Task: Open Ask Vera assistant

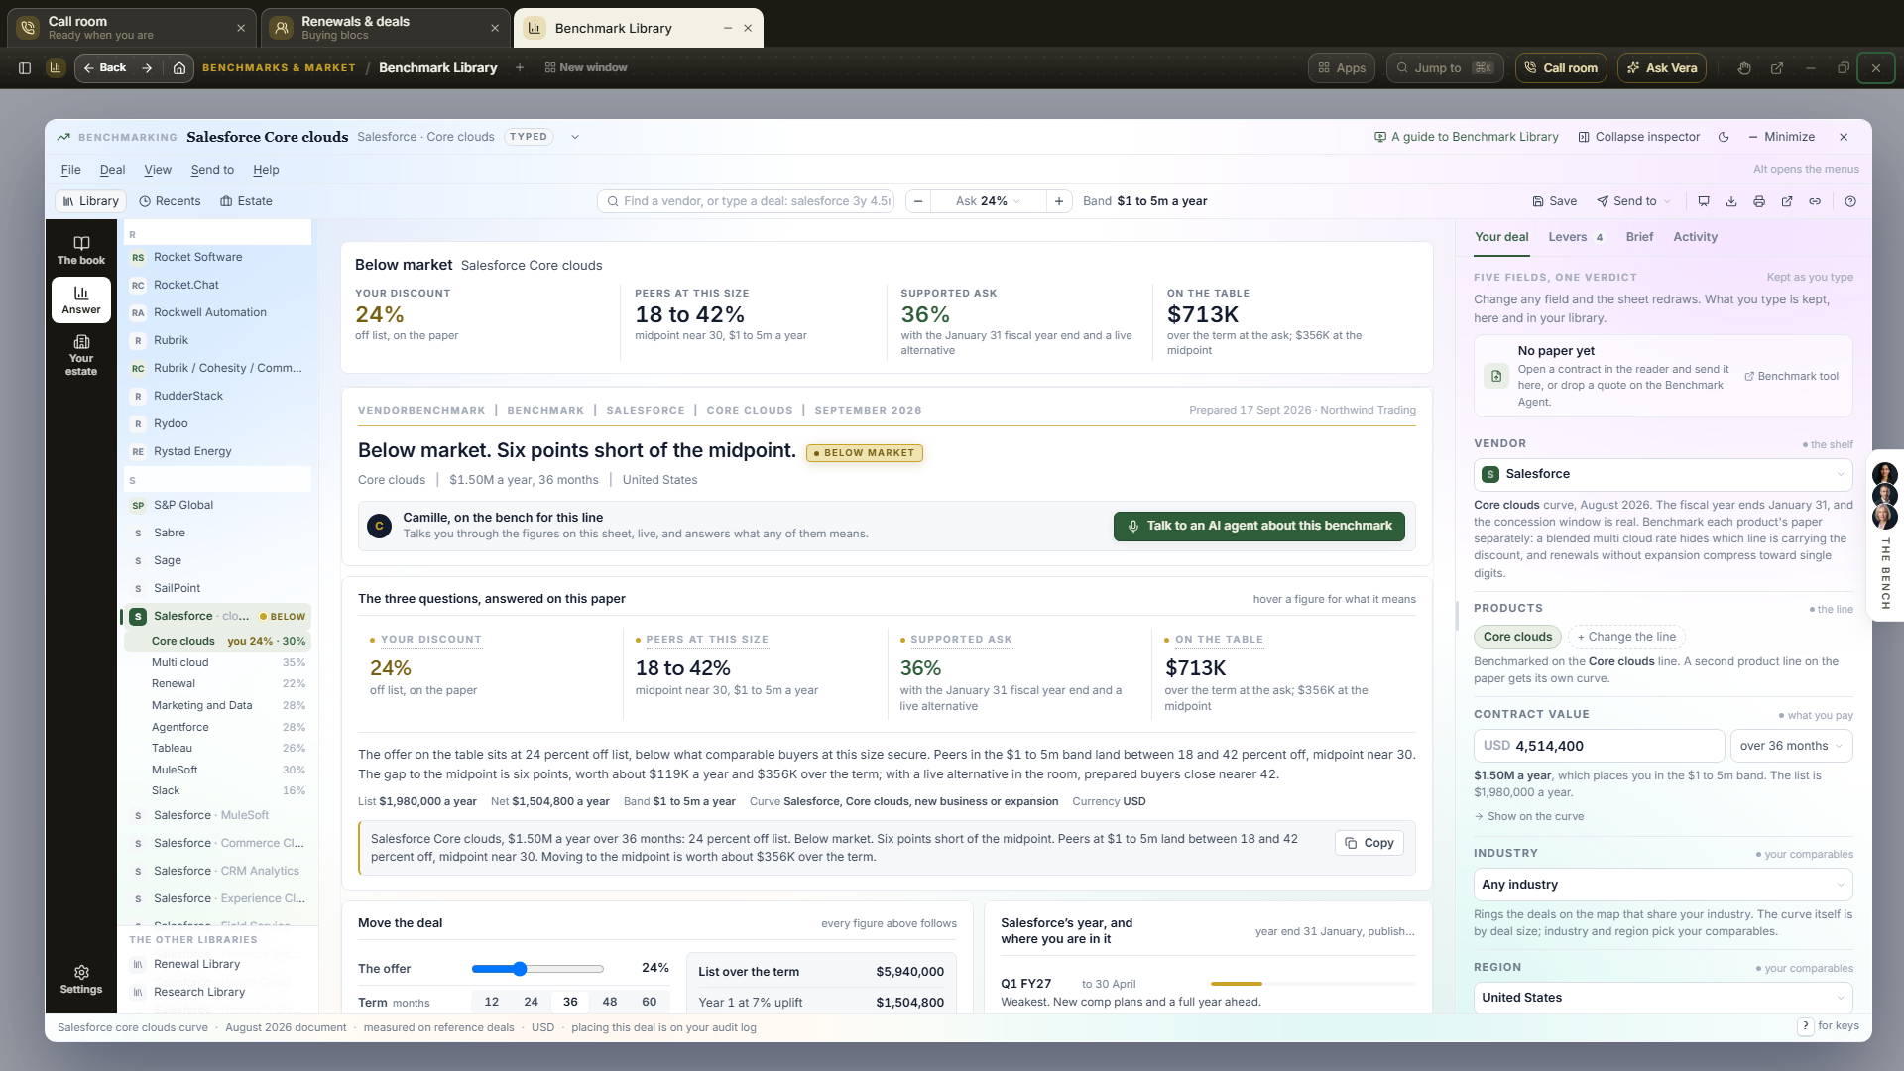Action: (1662, 68)
